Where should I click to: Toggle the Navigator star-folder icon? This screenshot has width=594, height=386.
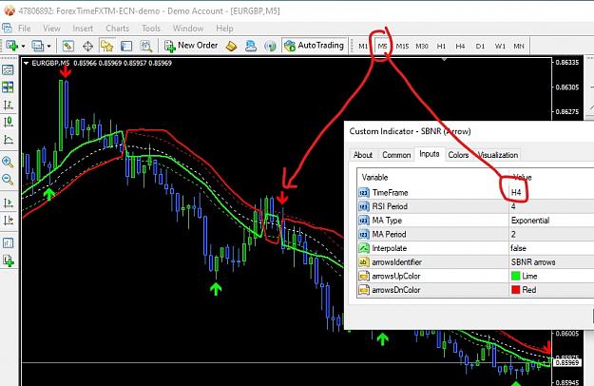point(106,46)
